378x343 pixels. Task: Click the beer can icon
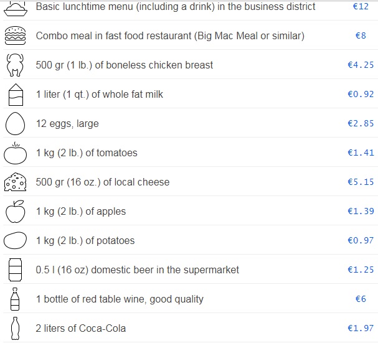click(14, 270)
